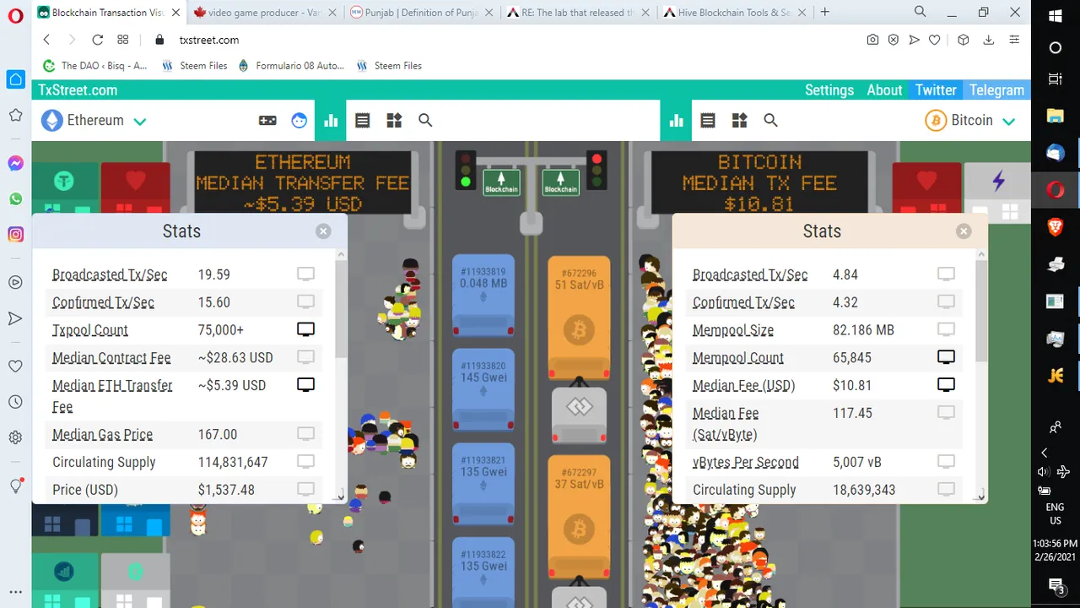Click the Search tabs magnifier in title bar
1080x608 pixels.
click(921, 12)
